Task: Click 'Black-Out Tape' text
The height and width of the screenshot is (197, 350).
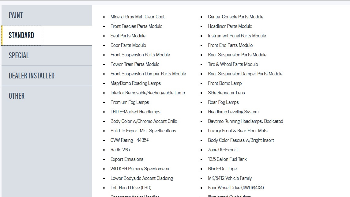Action: click(222, 169)
